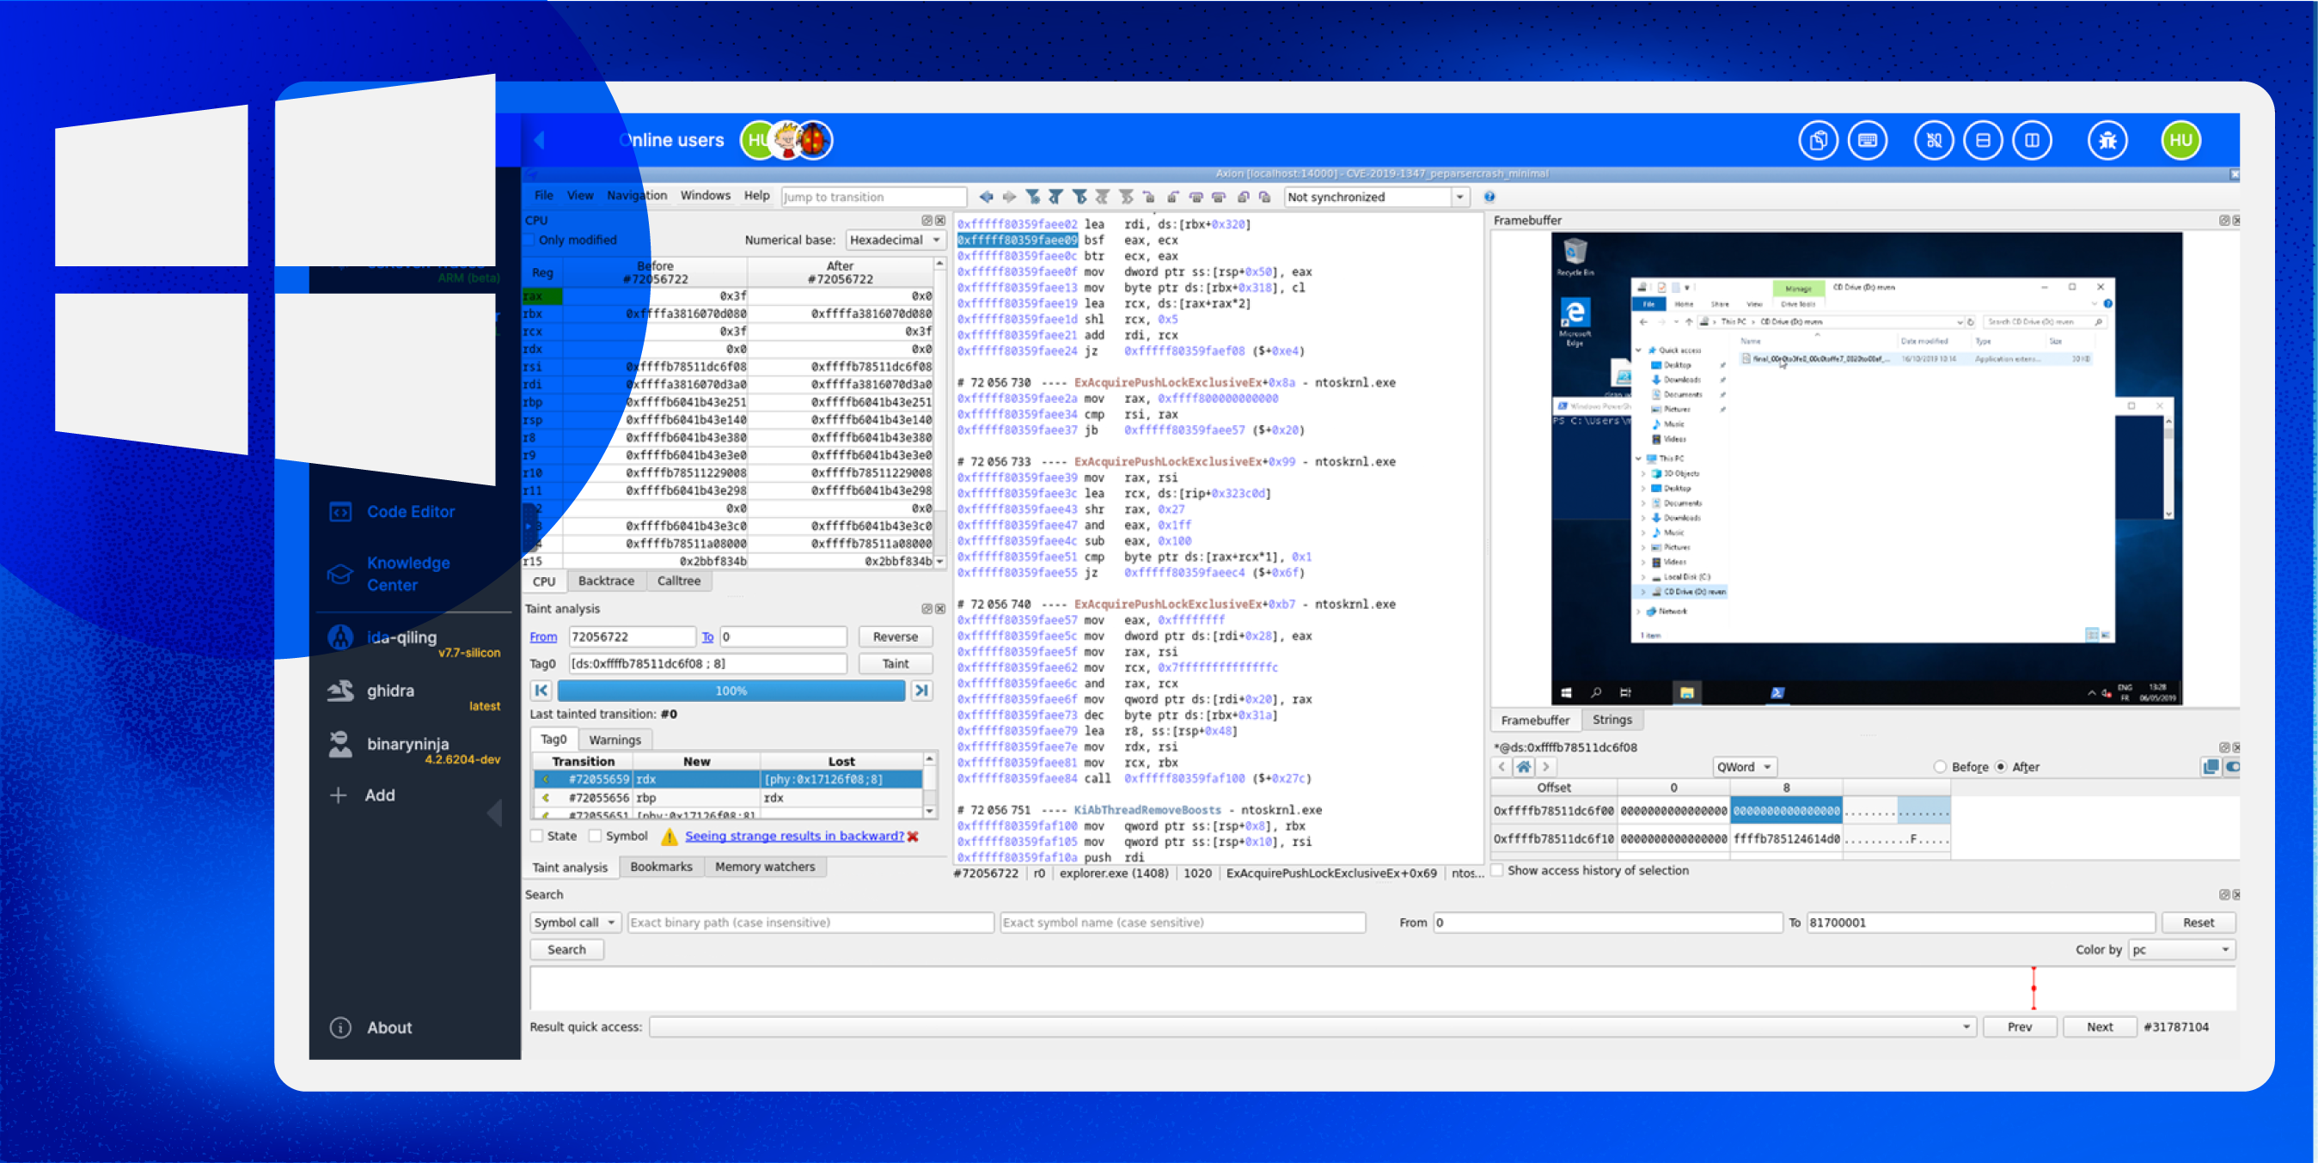Select the vertical split layout icon
The height and width of the screenshot is (1163, 2318).
point(2032,140)
